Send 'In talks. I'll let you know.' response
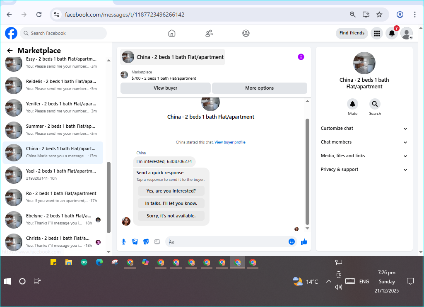 [x=171, y=203]
